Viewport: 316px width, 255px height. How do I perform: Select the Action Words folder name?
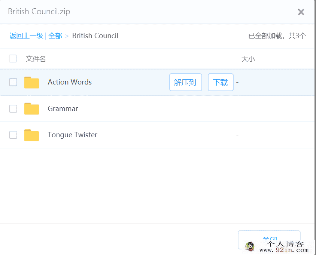point(70,82)
